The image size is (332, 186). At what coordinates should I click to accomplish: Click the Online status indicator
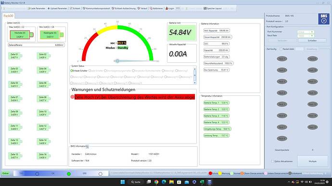(x=6, y=174)
